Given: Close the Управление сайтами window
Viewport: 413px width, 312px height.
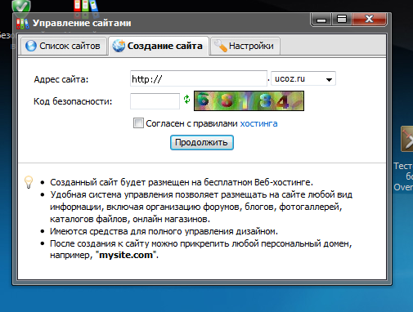Looking at the screenshot, I should point(370,20).
